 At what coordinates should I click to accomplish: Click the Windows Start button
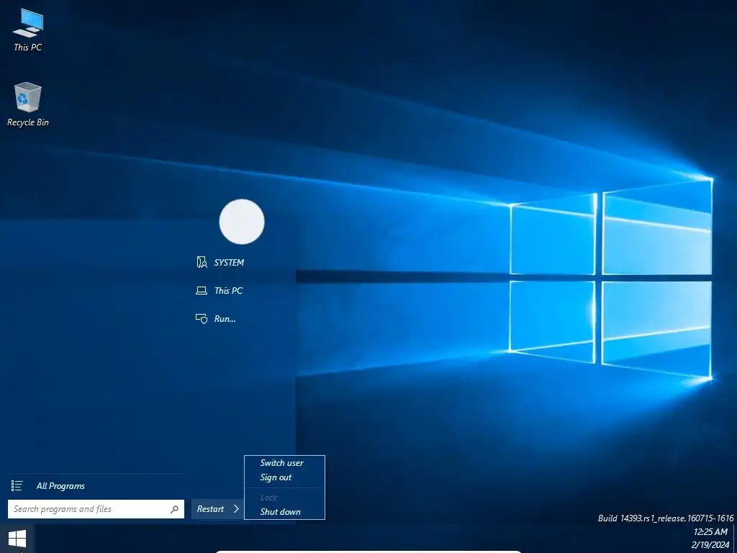click(17, 539)
